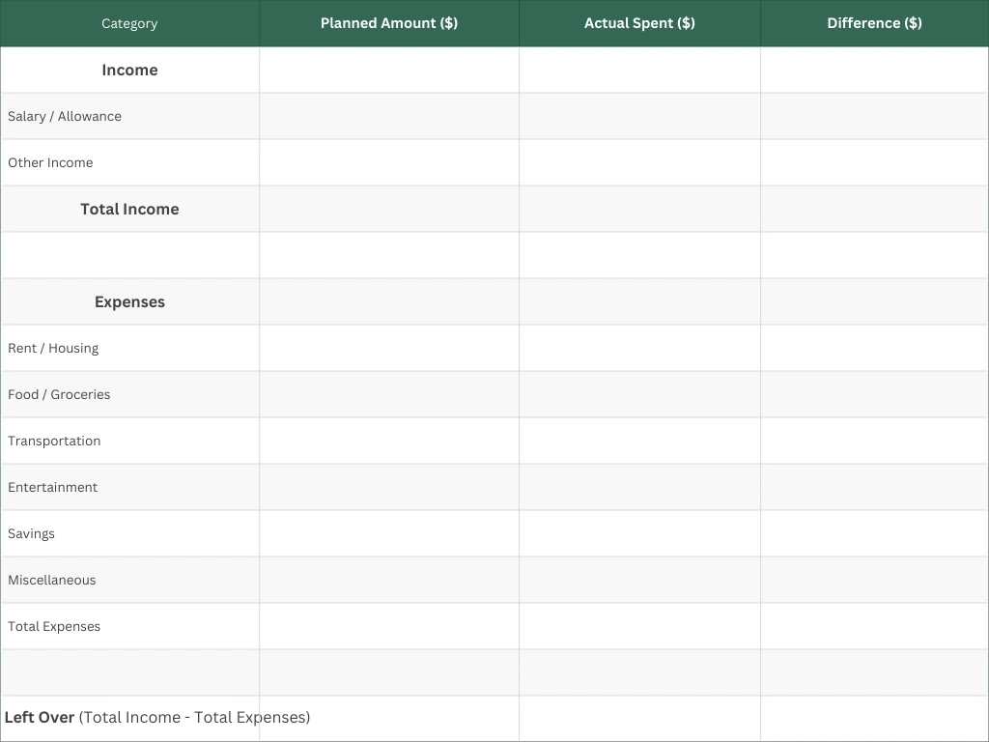Click Actual Spent cell for Salary / Allowance

(x=639, y=116)
